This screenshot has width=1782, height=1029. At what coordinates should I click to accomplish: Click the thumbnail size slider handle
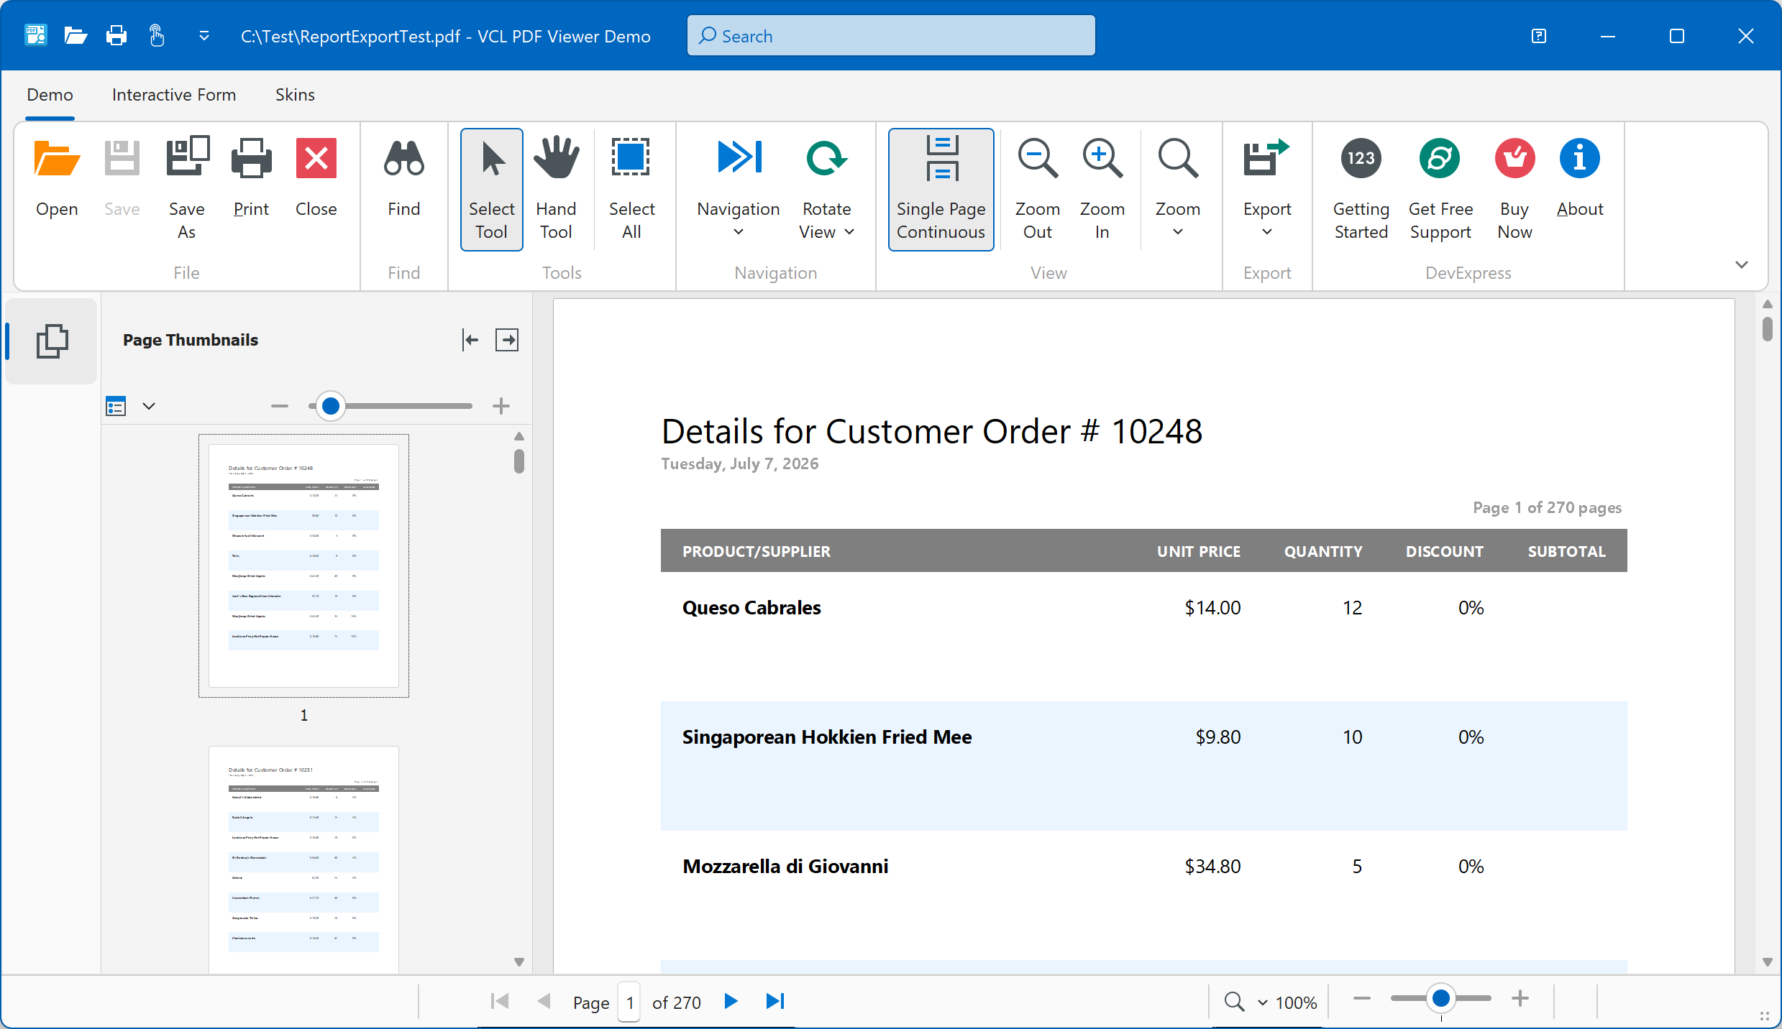(x=330, y=406)
